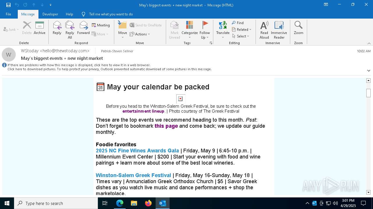Open the Actions dropdown
Screen dimensions: 373x209
click(x=140, y=34)
